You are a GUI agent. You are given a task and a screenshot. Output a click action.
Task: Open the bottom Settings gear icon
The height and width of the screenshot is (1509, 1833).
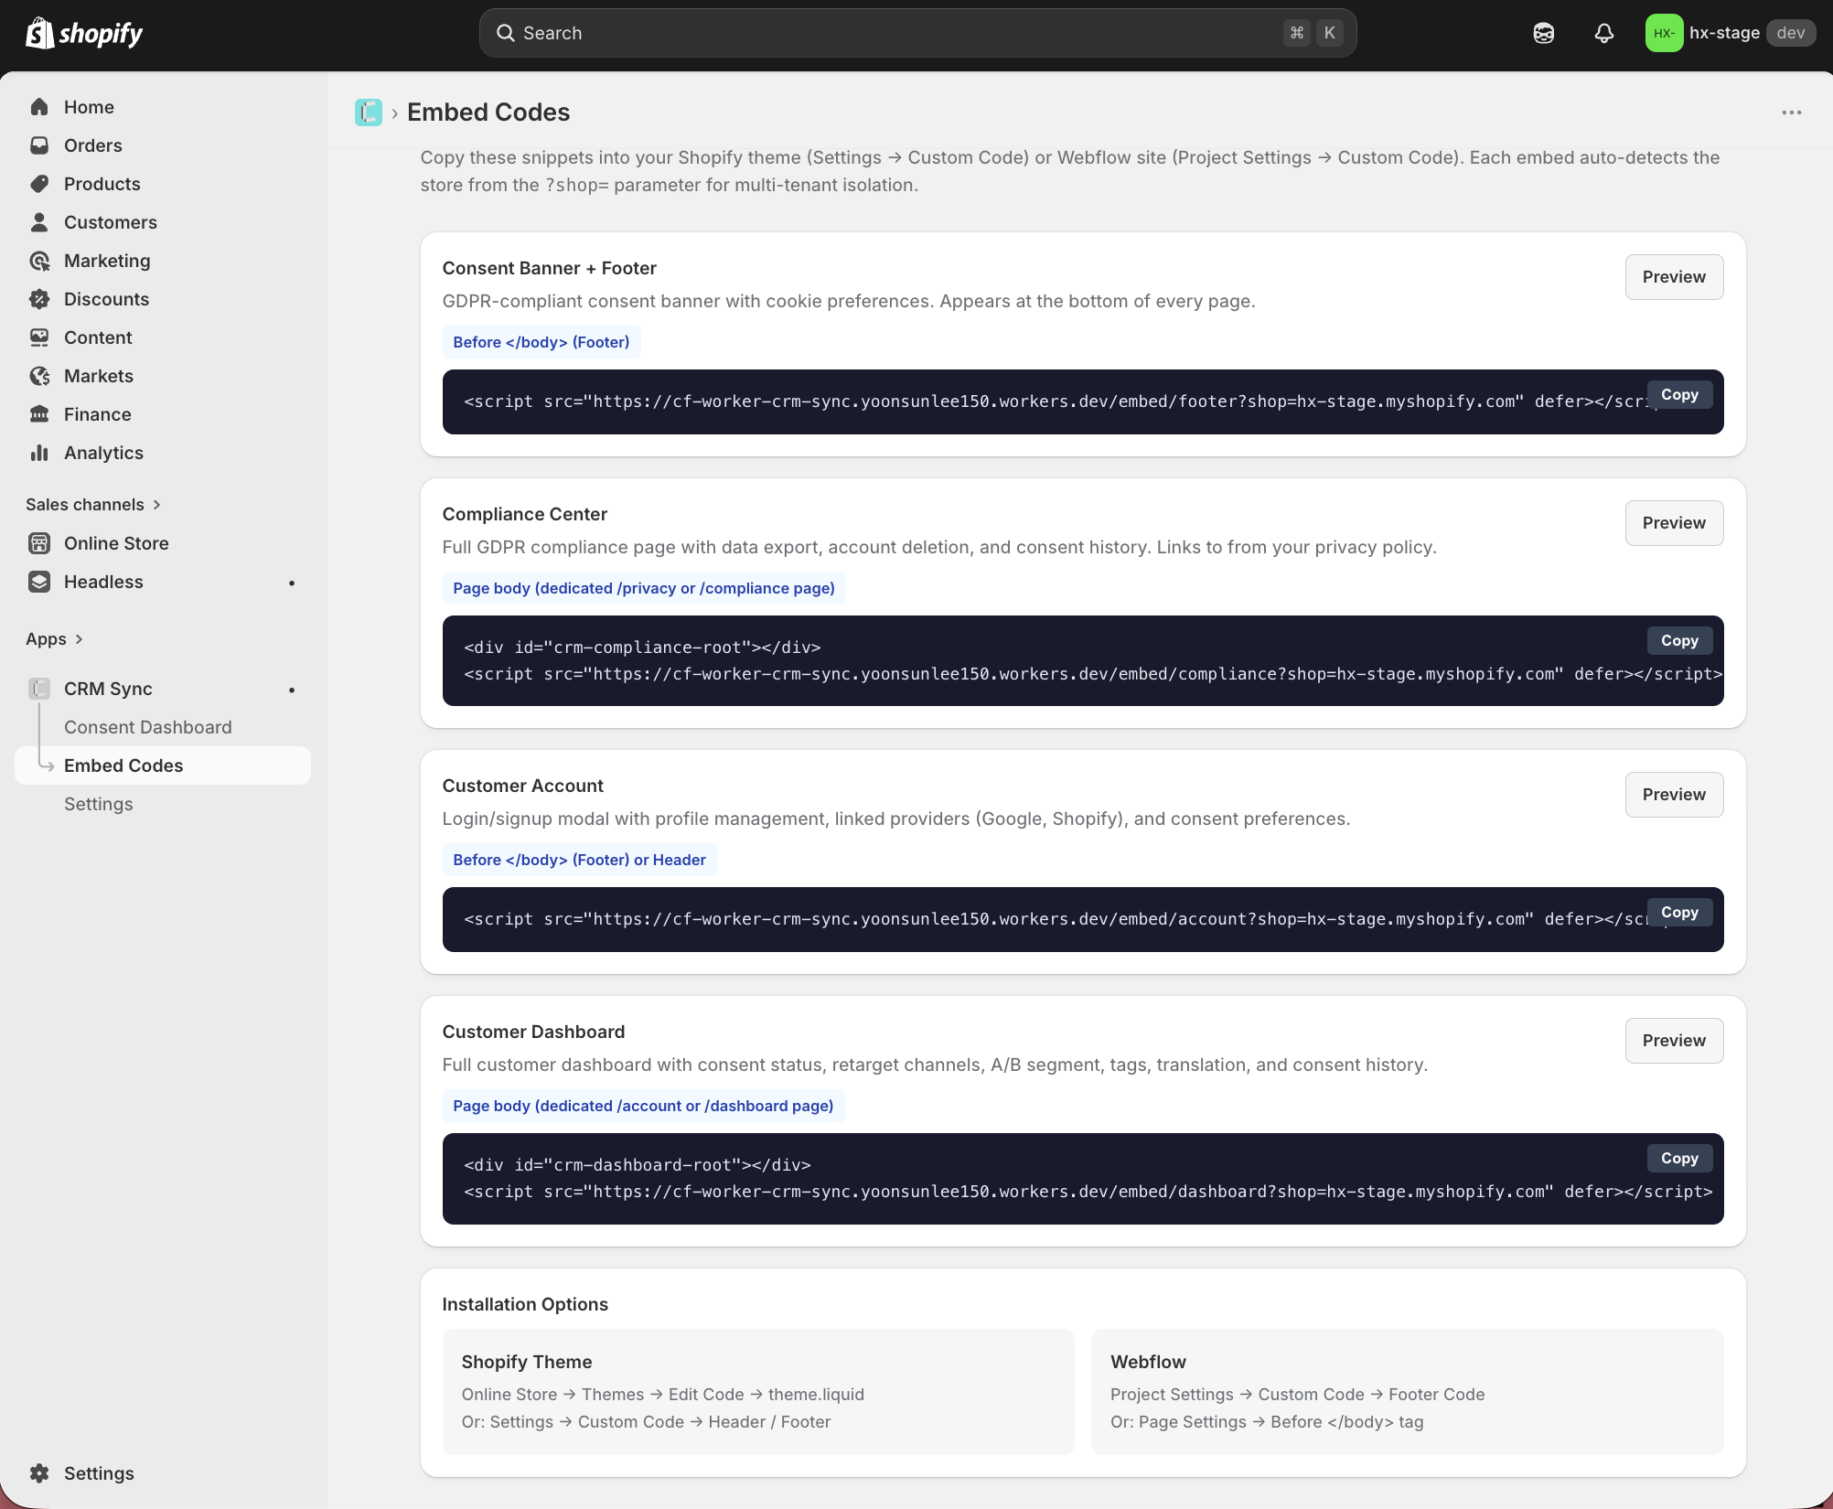click(x=39, y=1473)
